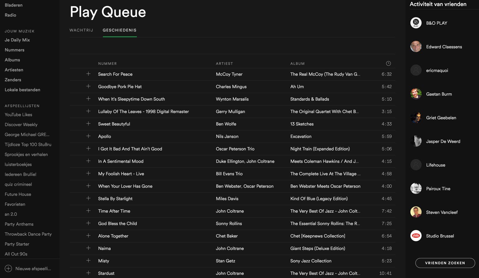Open the YouTube Likes playlist

point(18,115)
